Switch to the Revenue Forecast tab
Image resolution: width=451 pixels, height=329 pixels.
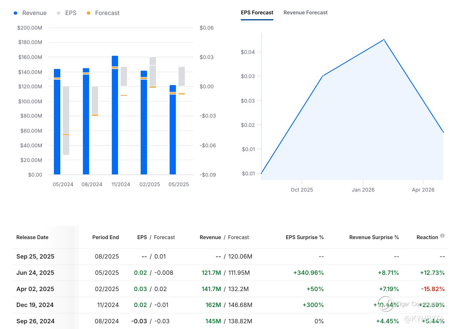(x=305, y=13)
